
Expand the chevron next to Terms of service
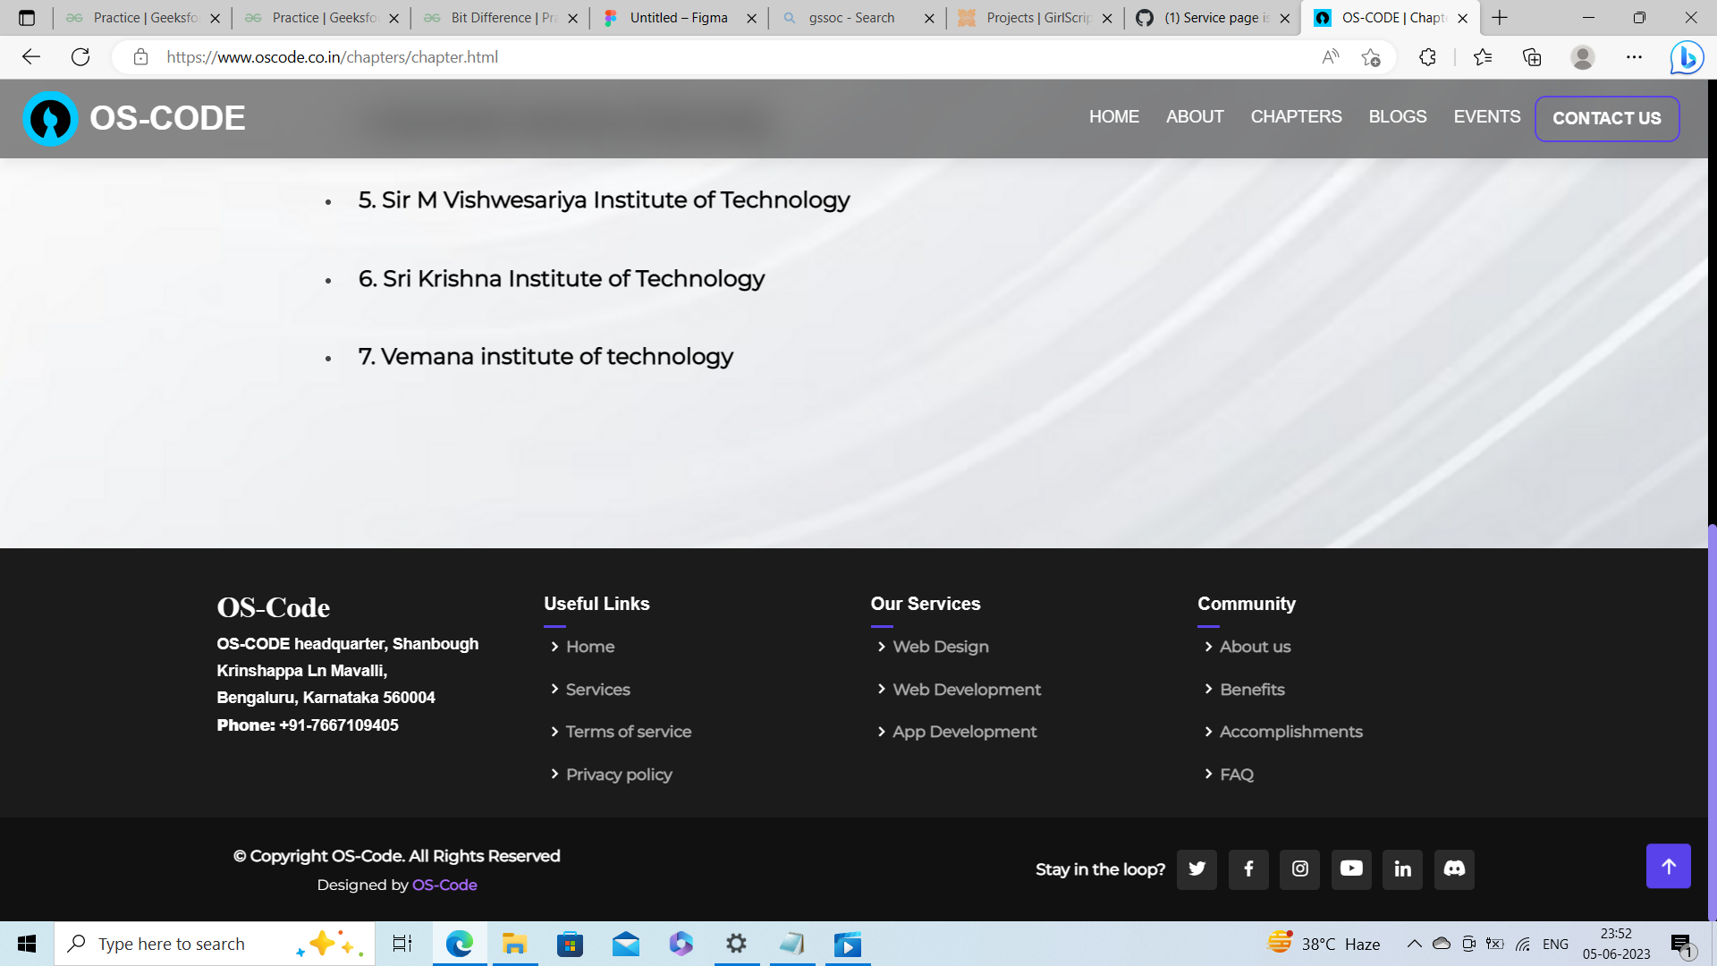554,732
